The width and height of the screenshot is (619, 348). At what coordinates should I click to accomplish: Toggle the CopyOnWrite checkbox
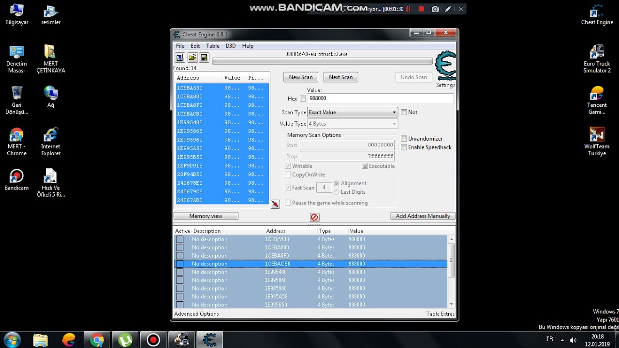288,174
